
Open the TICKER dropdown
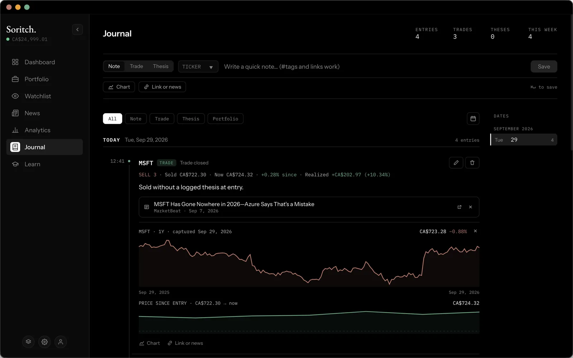click(198, 67)
